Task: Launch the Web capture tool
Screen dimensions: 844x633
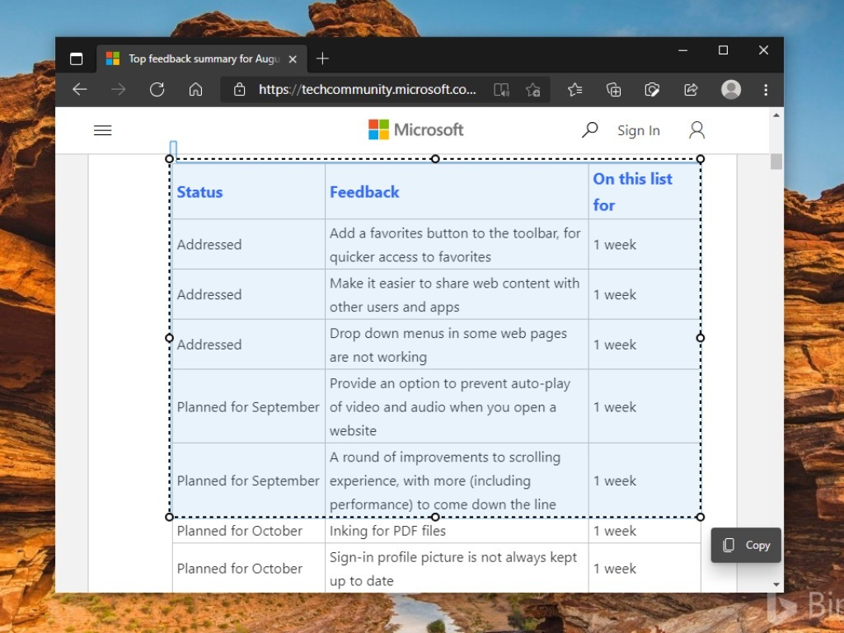Action: click(x=652, y=89)
